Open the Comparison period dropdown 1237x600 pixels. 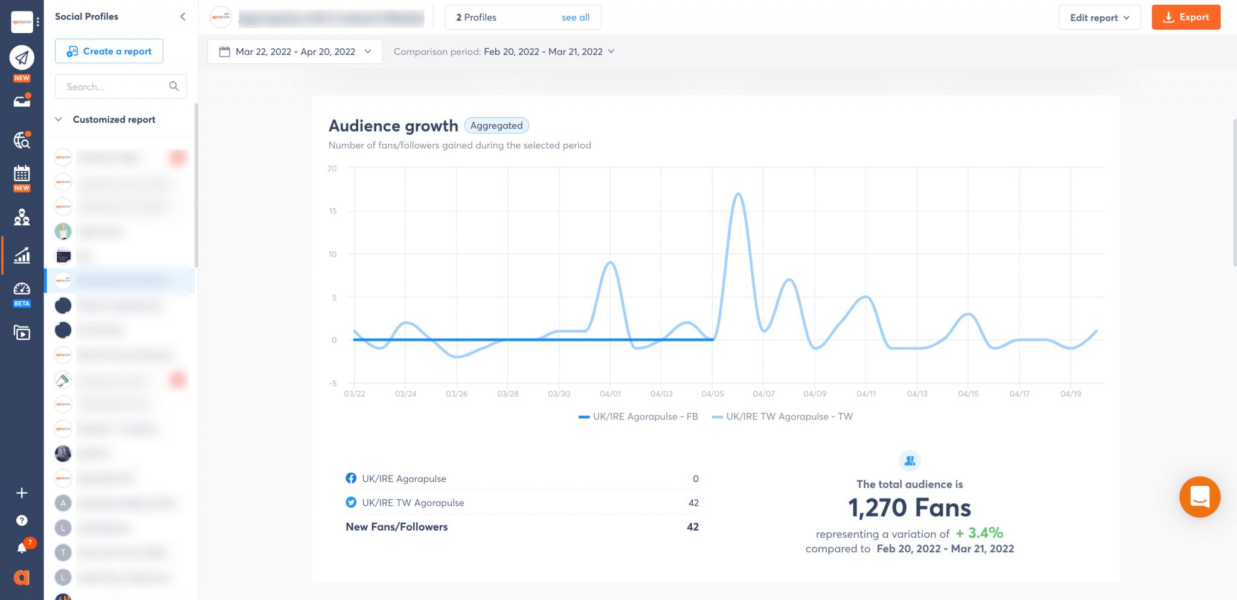504,52
